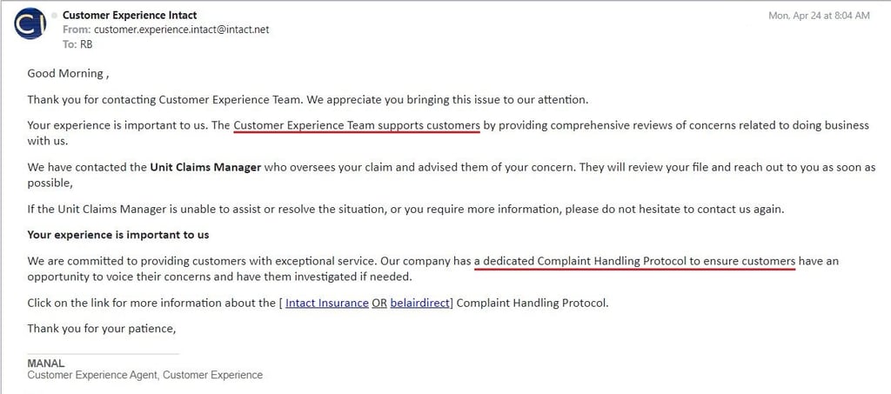Click the underlined OR between the links
Viewport: 891px width, 394px height.
[379, 304]
